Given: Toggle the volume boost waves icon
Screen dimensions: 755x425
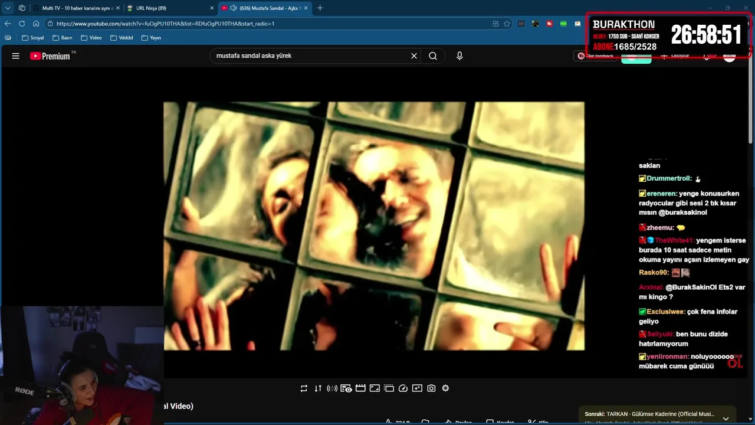Looking at the screenshot, I should pyautogui.click(x=332, y=388).
